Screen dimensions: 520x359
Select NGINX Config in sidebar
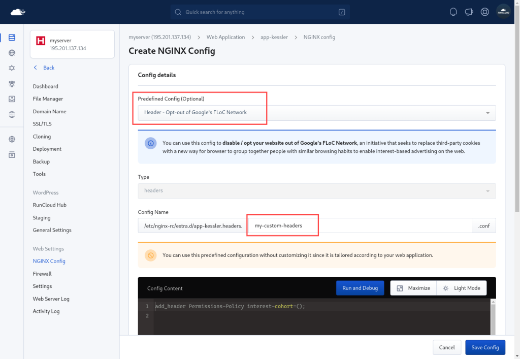pos(49,261)
